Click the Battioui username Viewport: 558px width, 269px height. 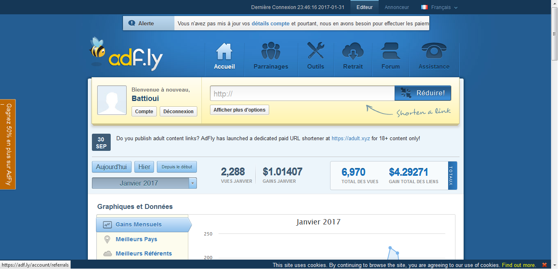click(145, 99)
